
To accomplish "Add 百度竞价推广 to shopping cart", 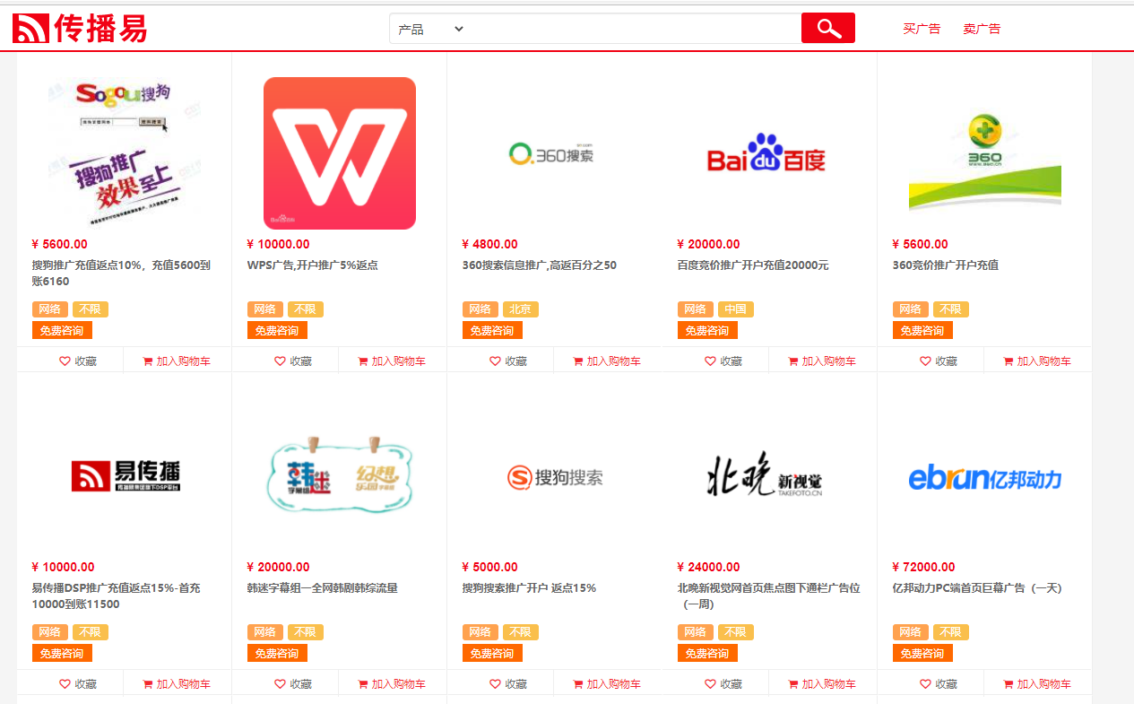I will tap(821, 361).
